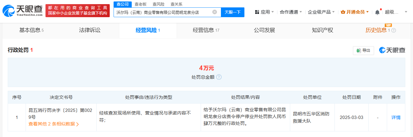This screenshot has height=137, width=413.
Task: Click the penalty reason cell text 经核查发现场所使用
Action: (145, 117)
